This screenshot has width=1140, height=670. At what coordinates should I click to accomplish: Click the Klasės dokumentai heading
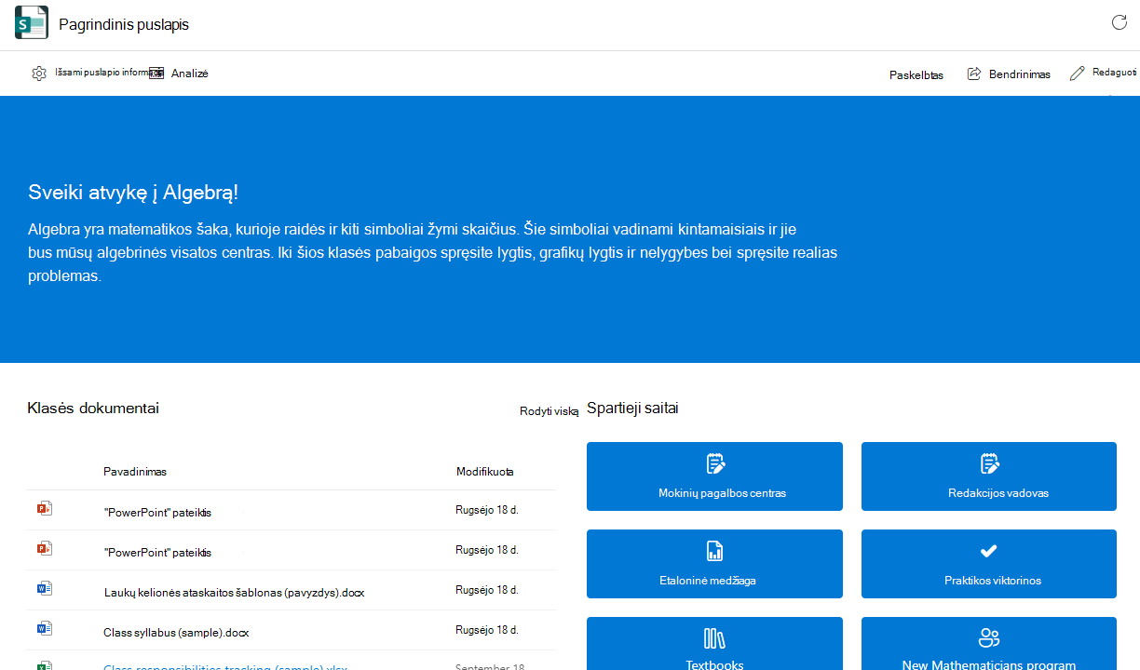(93, 409)
